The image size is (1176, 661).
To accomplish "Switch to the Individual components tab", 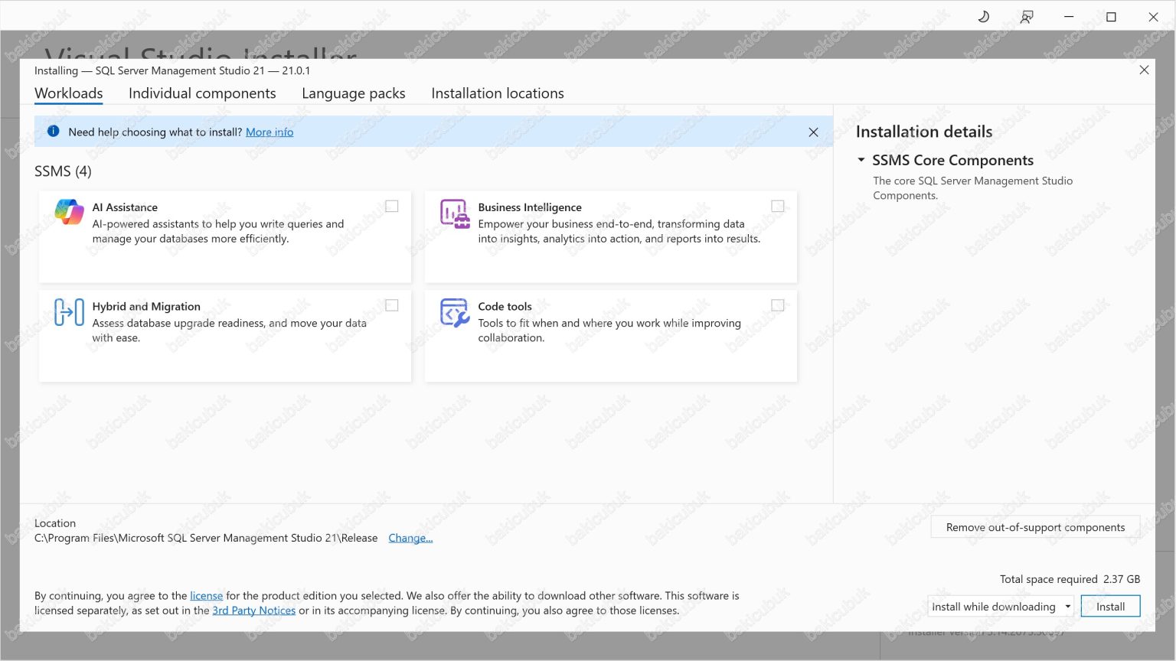I will 202,93.
